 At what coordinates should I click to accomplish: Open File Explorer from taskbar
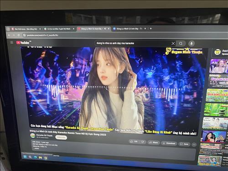click(x=40, y=158)
